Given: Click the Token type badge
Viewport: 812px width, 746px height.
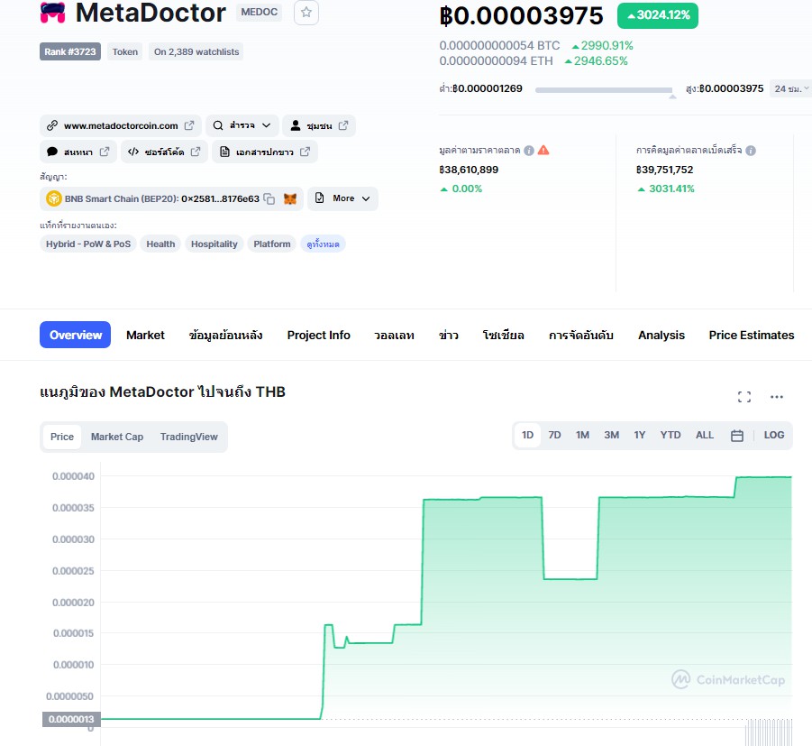Looking at the screenshot, I should coord(124,51).
